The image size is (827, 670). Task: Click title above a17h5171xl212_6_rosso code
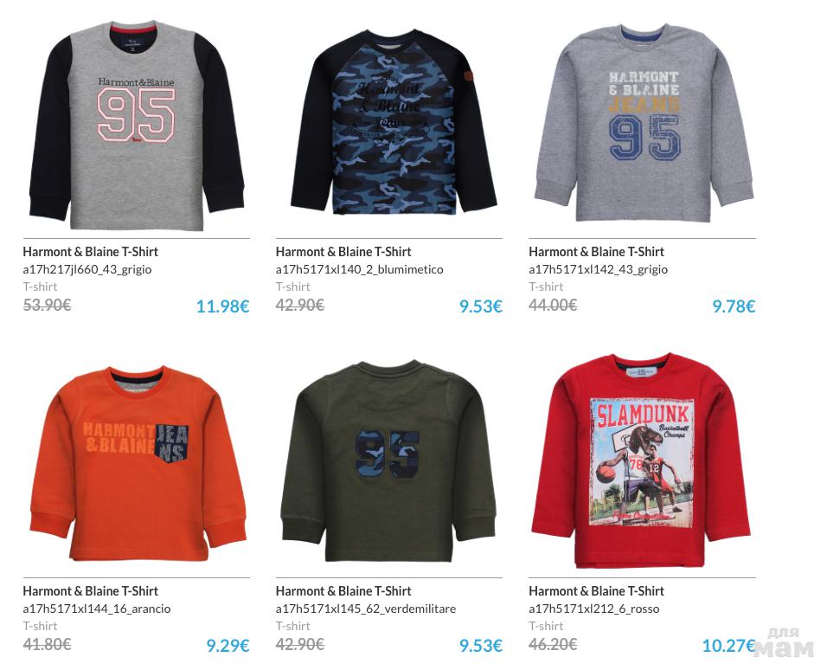point(597,591)
